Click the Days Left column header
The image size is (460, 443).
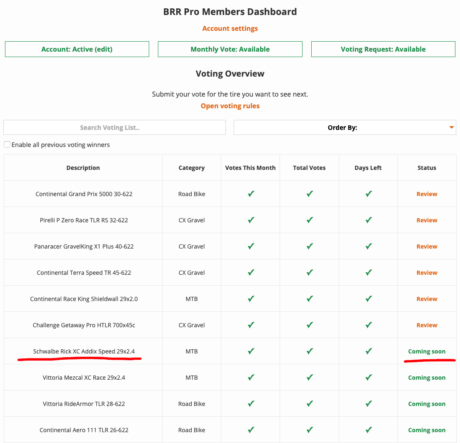pos(368,168)
